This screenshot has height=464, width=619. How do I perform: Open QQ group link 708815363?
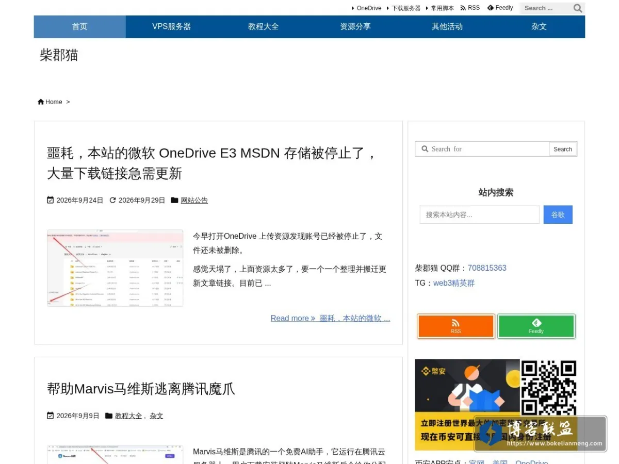[x=487, y=268]
